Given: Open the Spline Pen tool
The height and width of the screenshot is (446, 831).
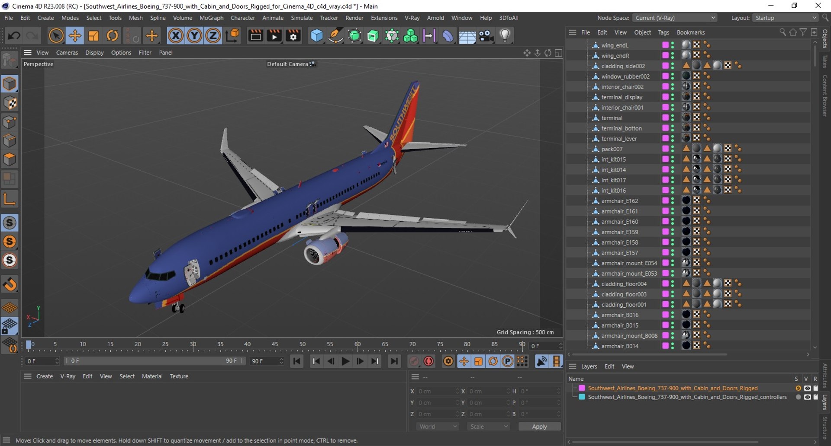Looking at the screenshot, I should click(336, 35).
